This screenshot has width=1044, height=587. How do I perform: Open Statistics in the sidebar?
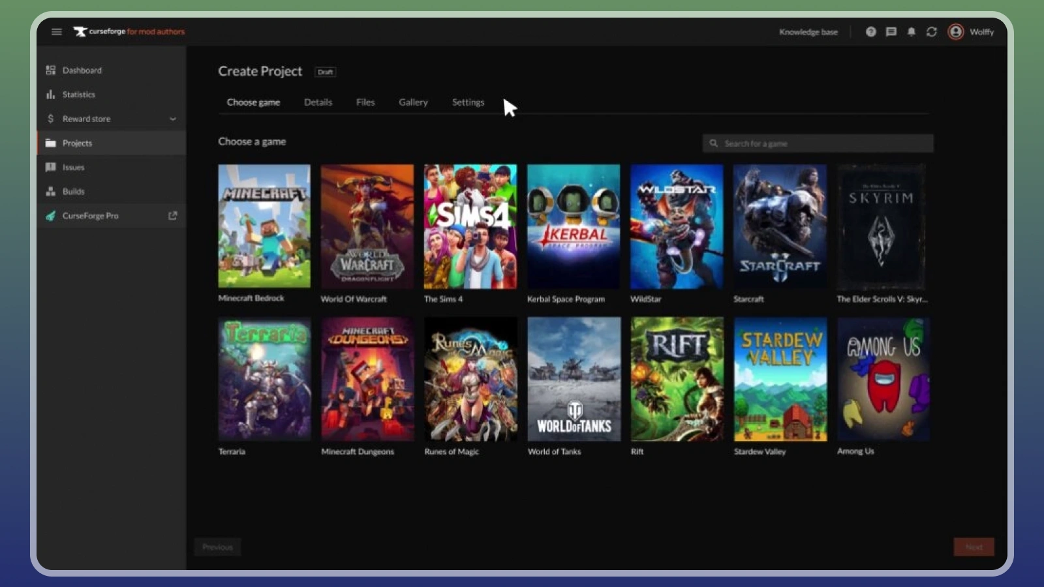tap(111, 95)
